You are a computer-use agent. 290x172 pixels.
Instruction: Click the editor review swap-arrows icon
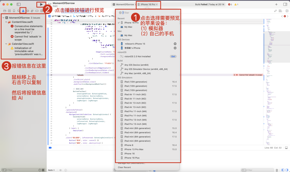(275, 11)
